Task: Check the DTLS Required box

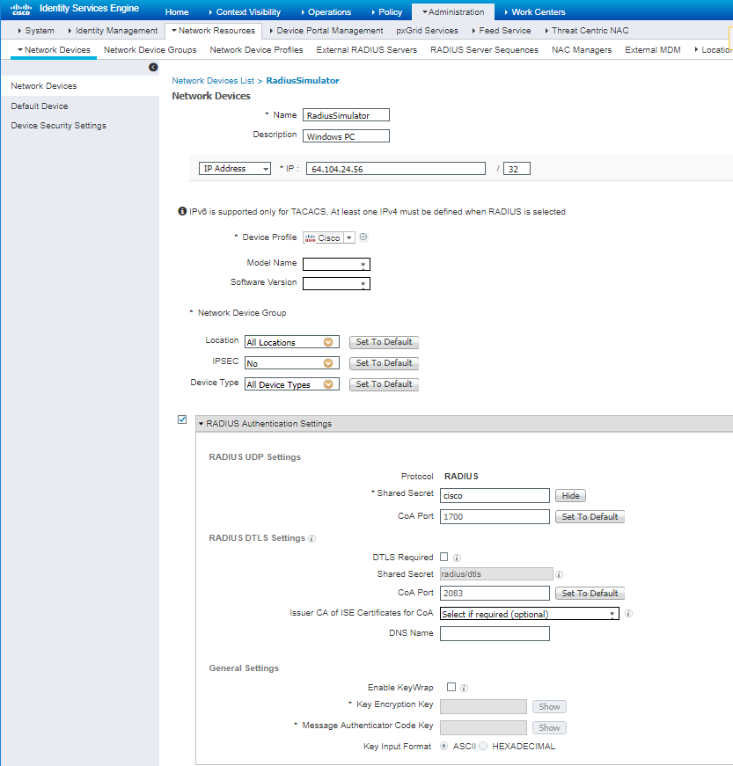Action: tap(443, 557)
